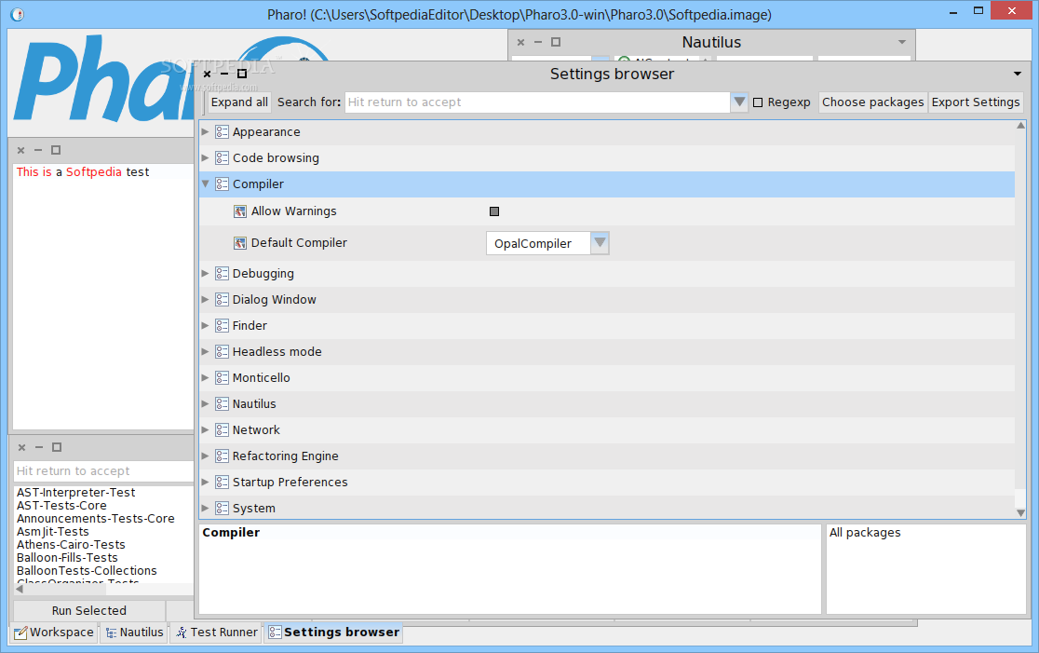This screenshot has width=1039, height=653.
Task: Open the Settings browser window menu arrow
Action: click(x=1018, y=74)
